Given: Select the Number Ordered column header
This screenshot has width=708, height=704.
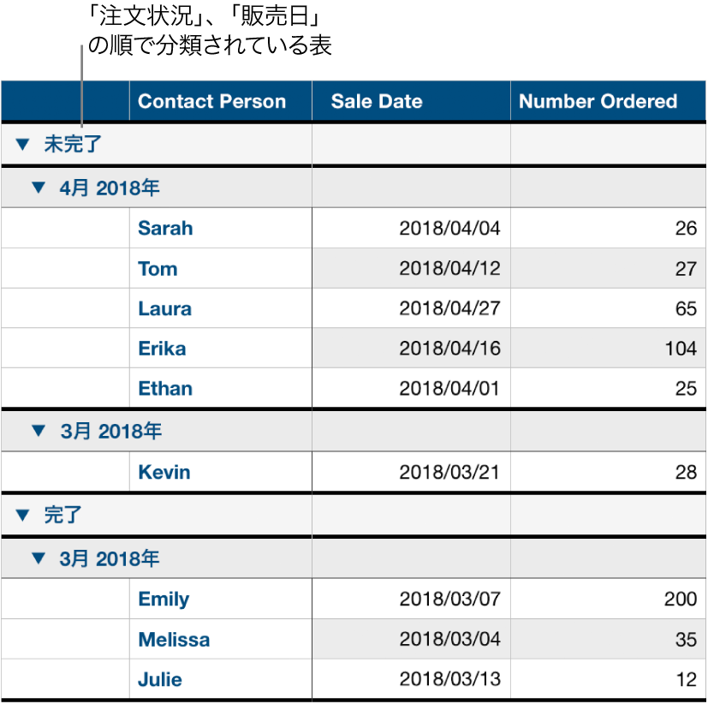Looking at the screenshot, I should pyautogui.click(x=598, y=101).
